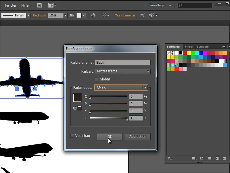Open the arrange documents layout dropdown
Screen dimensions: 230x173
pos(52,5)
